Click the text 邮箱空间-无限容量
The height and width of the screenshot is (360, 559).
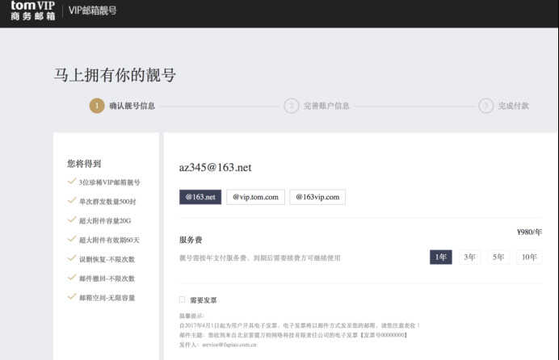(x=107, y=298)
